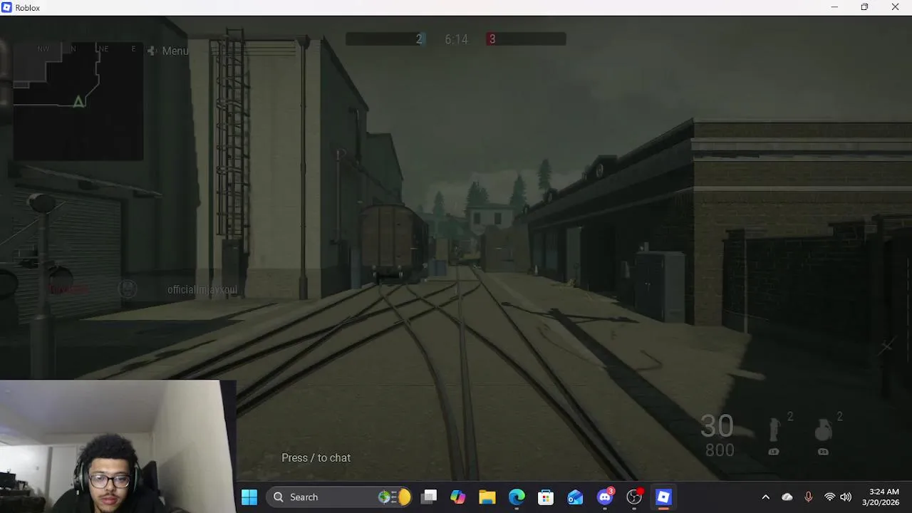This screenshot has width=912, height=513.
Task: Minimize the Roblox window
Action: (834, 7)
